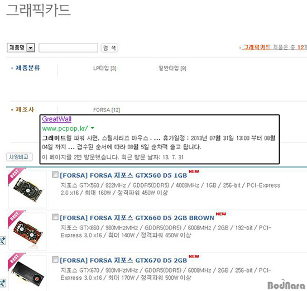
Task: Click the BEST ribbon on GTX560 product
Action: click(x=16, y=176)
